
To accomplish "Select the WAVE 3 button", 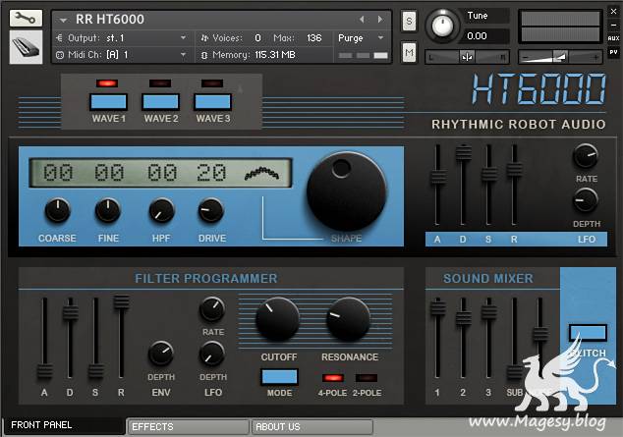I will 212,102.
